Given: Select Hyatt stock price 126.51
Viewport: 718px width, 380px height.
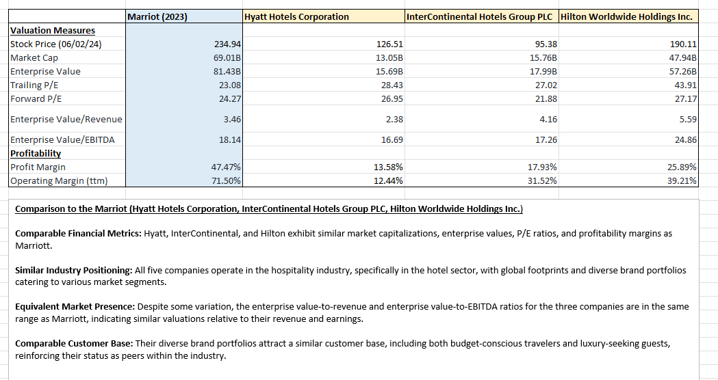Looking at the screenshot, I should point(323,44).
